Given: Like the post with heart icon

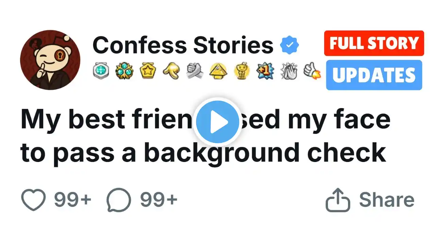Looking at the screenshot, I should [x=33, y=200].
